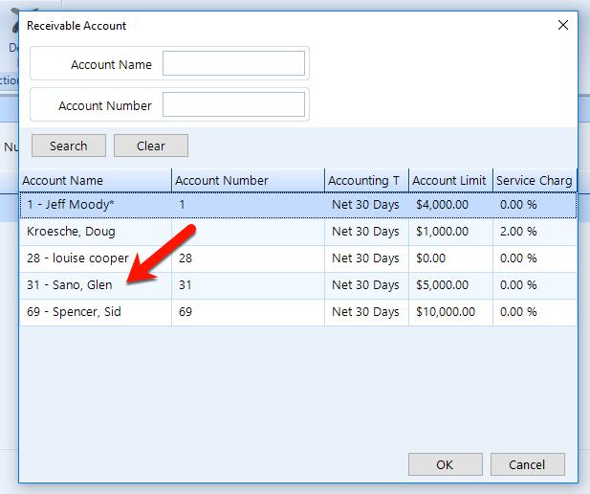Click Net 30 Days in Sano, Glen row
This screenshot has width=590, height=494.
pos(367,285)
